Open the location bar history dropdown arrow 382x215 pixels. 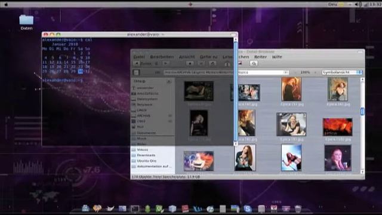click(x=286, y=72)
